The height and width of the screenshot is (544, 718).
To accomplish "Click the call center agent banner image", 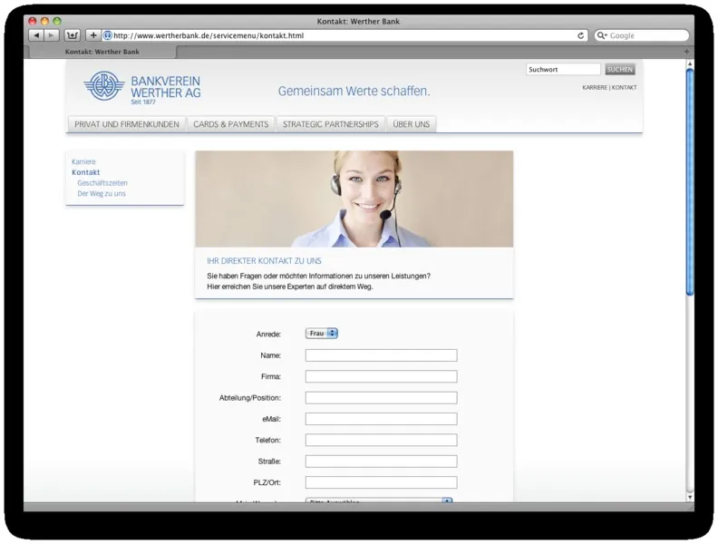I will point(354,199).
